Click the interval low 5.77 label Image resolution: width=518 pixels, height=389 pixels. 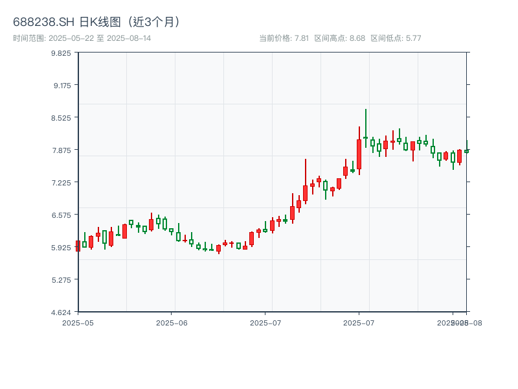pyautogui.click(x=396, y=38)
